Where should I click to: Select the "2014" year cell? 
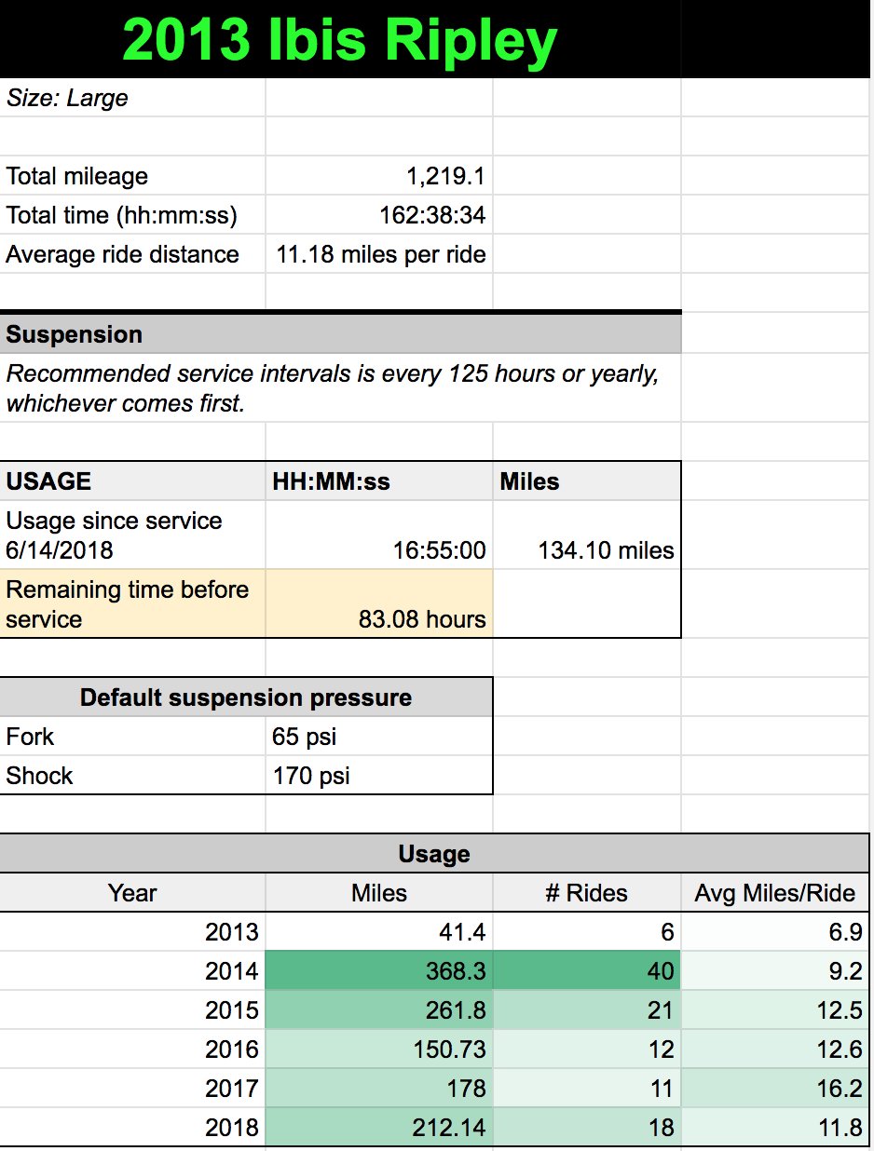[132, 971]
